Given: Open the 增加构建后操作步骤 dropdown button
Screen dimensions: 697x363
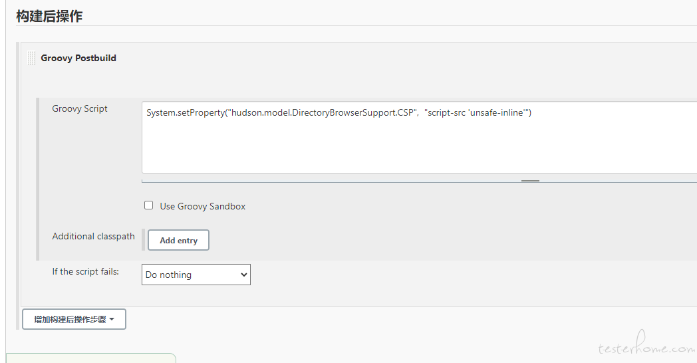Looking at the screenshot, I should click(74, 320).
